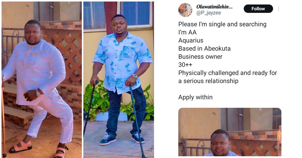
Task: Click the "Apply within" text
Action: coord(195,97)
